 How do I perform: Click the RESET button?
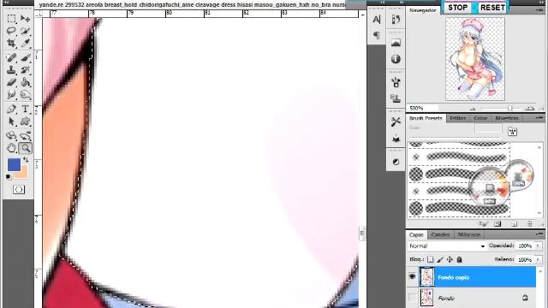[x=493, y=8]
